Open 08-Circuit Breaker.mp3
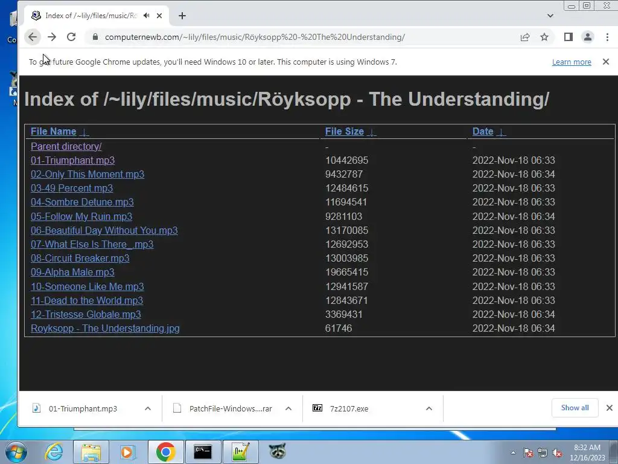Image resolution: width=618 pixels, height=464 pixels. pyautogui.click(x=80, y=258)
